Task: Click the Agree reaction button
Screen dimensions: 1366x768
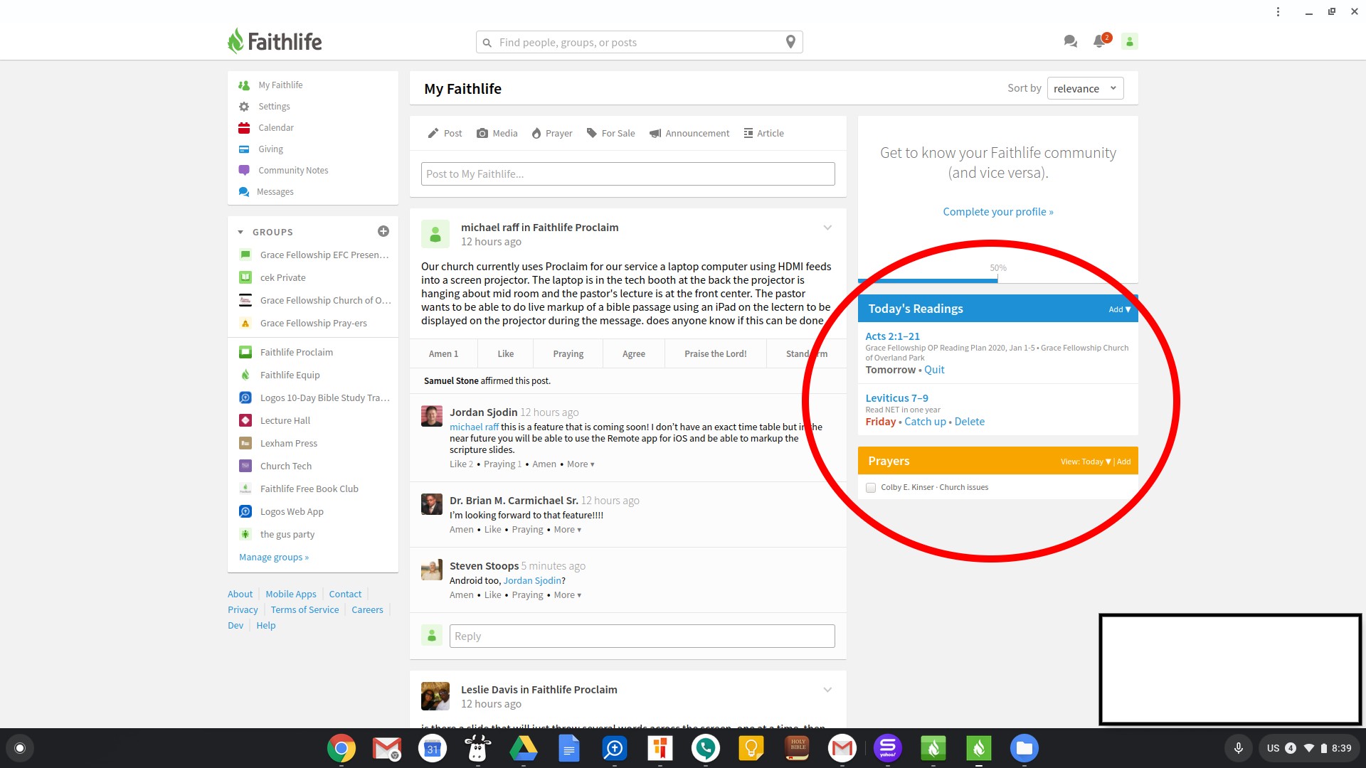Action: [x=633, y=353]
